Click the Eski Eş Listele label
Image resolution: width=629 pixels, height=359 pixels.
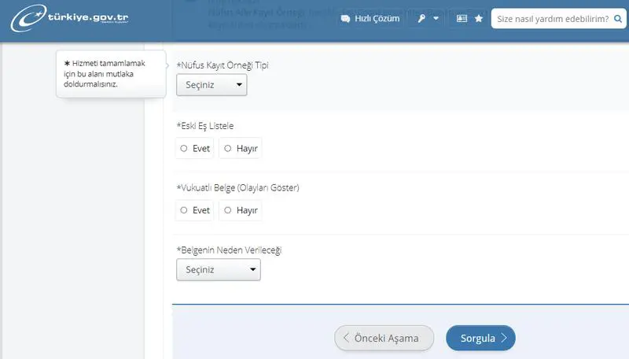point(205,126)
